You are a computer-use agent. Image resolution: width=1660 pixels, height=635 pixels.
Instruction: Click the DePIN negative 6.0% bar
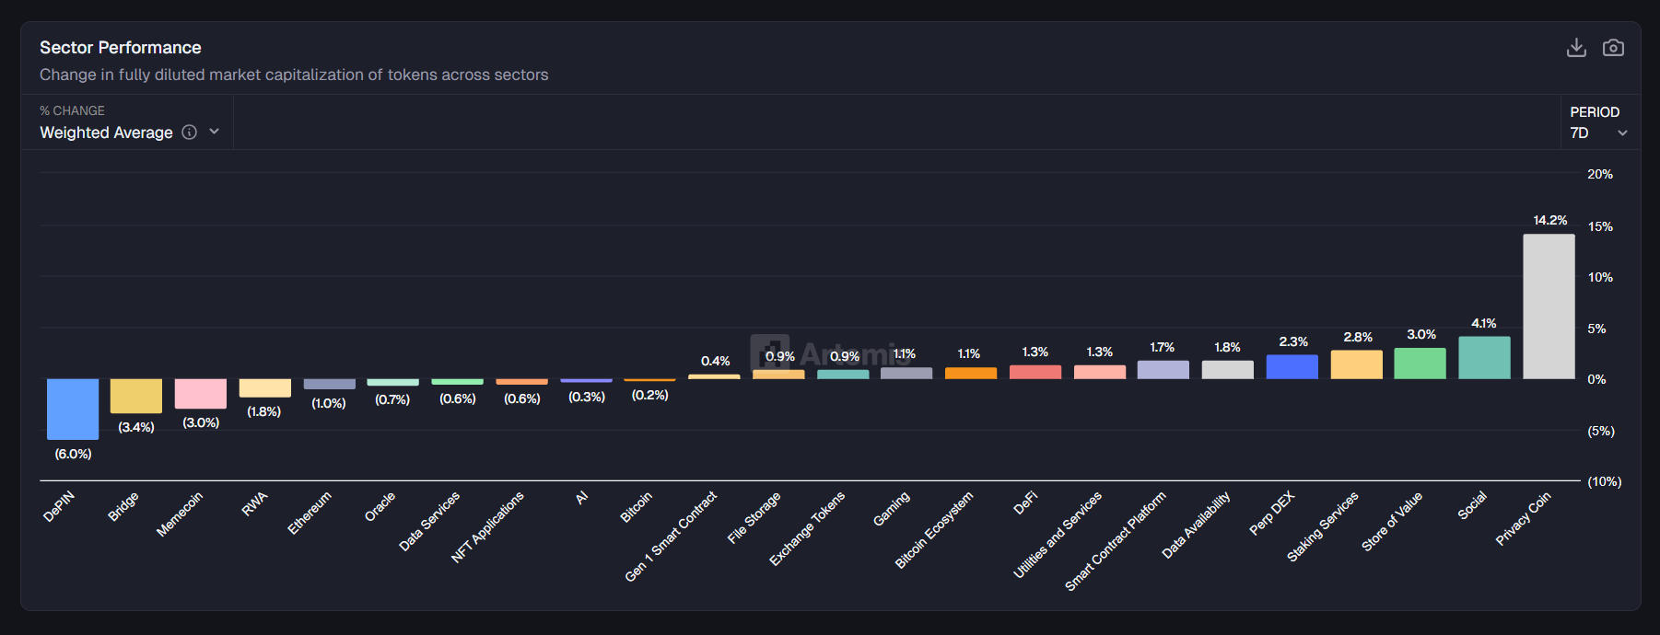[x=73, y=409]
